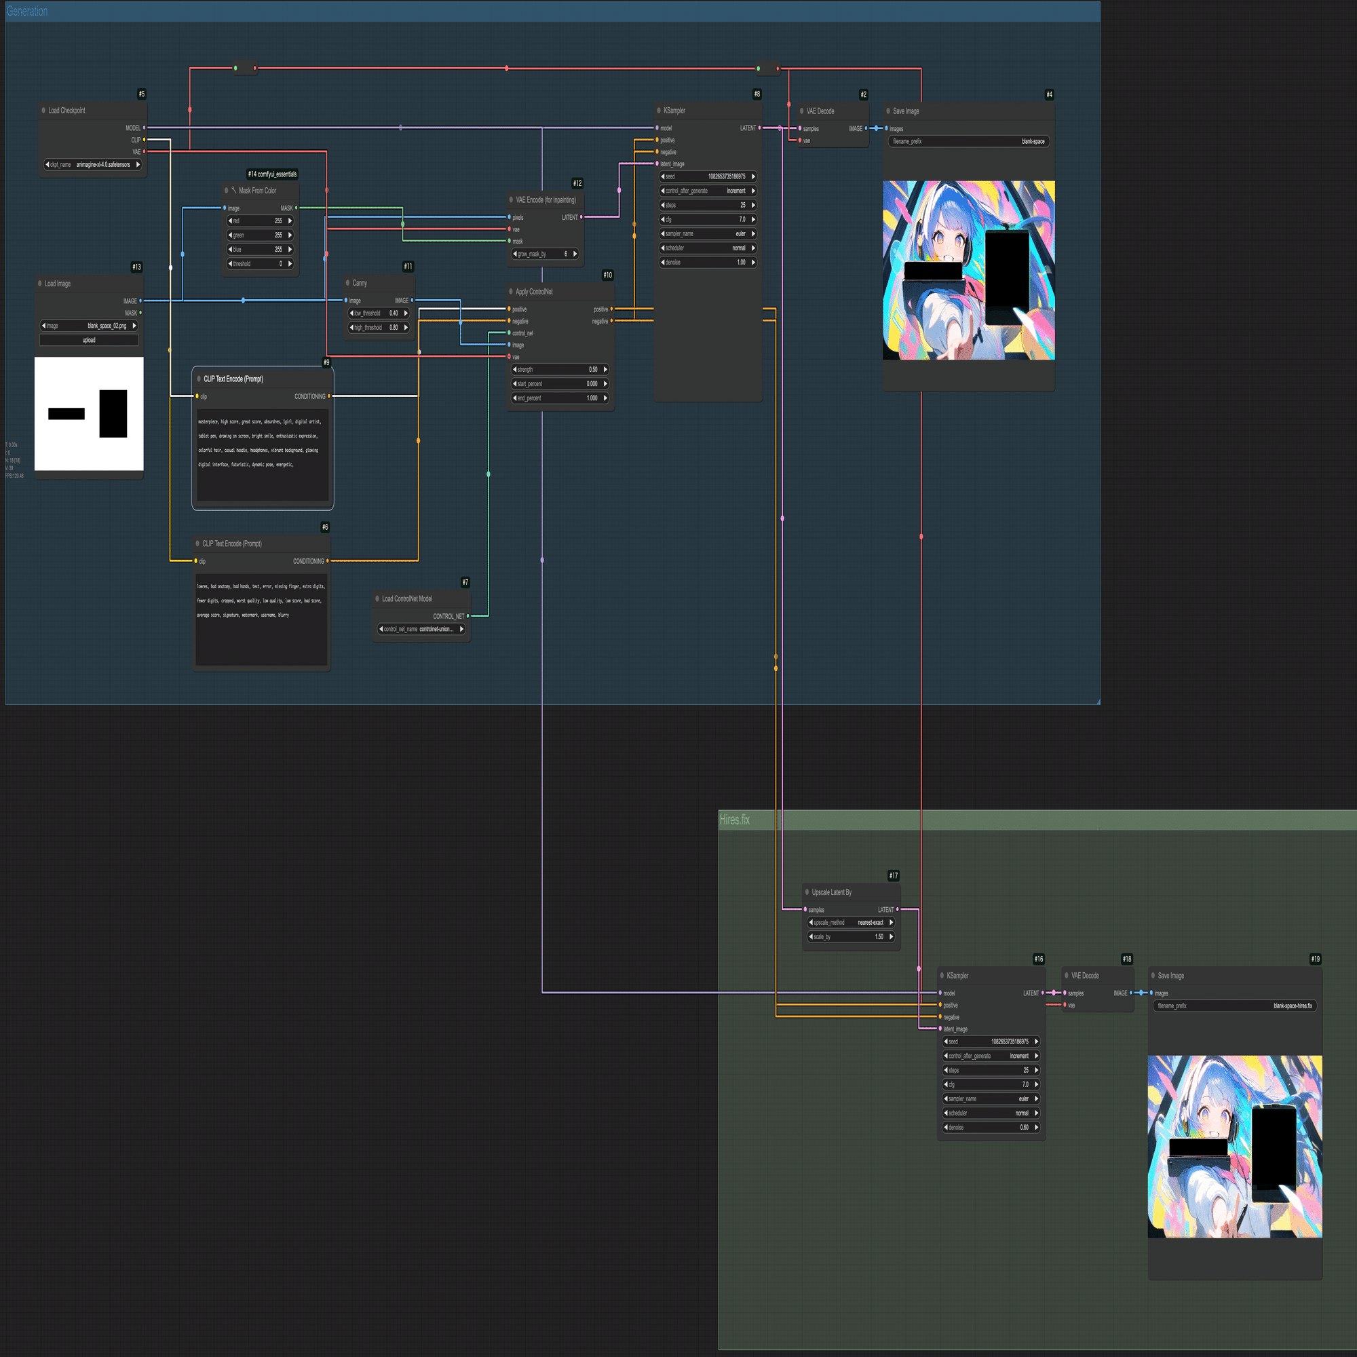
Task: Click the blank-space-hires.fix output image preview
Action: 1235,1146
